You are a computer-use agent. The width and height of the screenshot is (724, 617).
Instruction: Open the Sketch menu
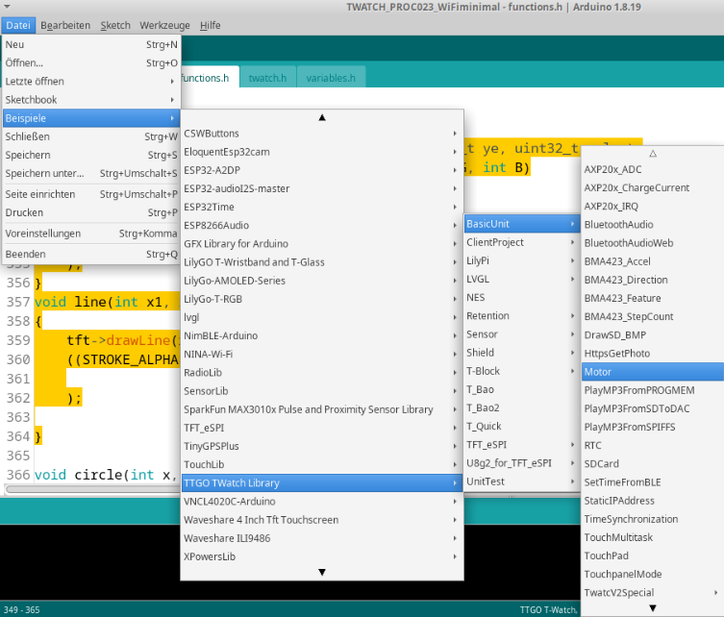tap(115, 25)
